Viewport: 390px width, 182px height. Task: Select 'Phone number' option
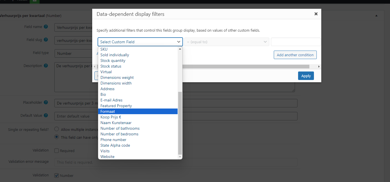pyautogui.click(x=138, y=140)
